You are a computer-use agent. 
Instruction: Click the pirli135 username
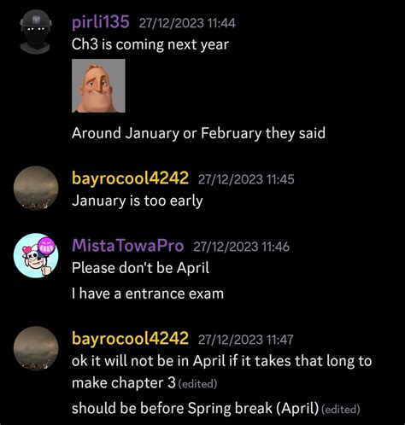pos(101,22)
